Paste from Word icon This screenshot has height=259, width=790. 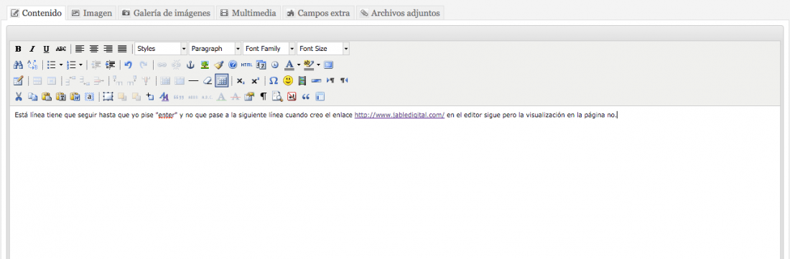75,97
